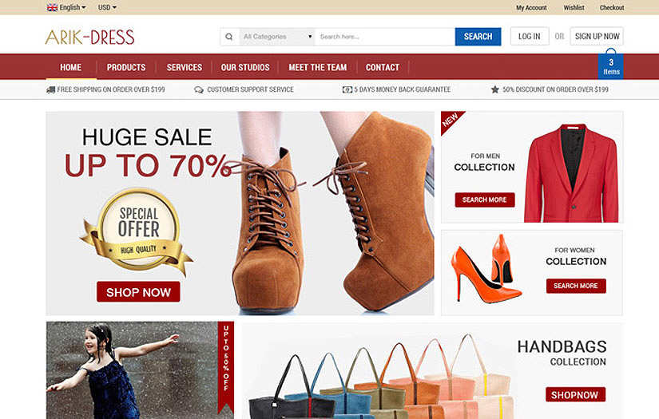659x419 pixels.
Task: Open the Wishlist link
Action: coord(574,7)
